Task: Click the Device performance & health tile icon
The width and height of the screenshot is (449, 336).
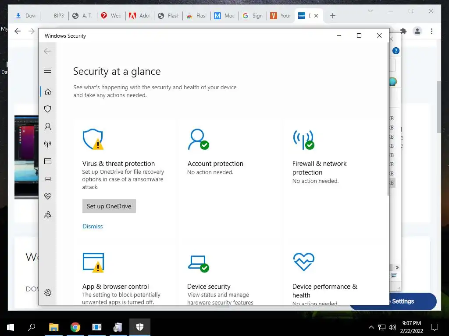Action: click(x=304, y=262)
